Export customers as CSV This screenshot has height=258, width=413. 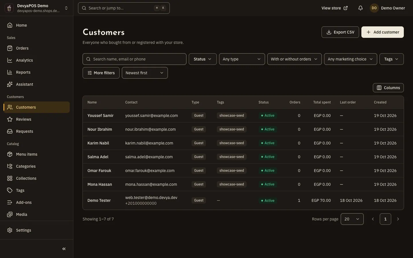pyautogui.click(x=340, y=32)
